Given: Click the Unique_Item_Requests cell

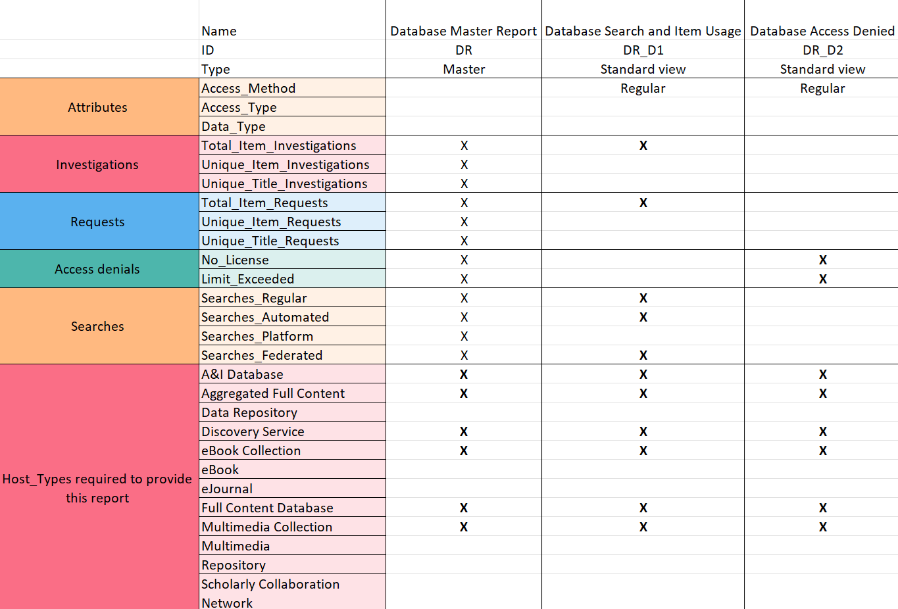Looking at the screenshot, I should [292, 222].
